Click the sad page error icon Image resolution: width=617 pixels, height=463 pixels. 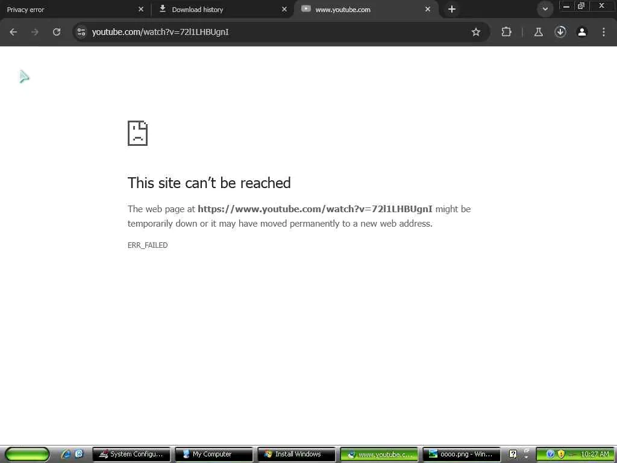tap(138, 133)
